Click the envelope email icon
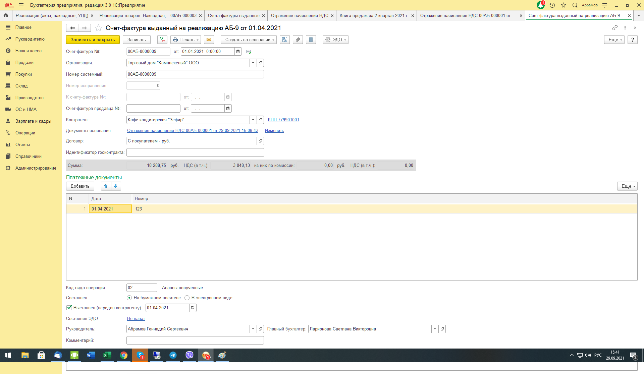This screenshot has height=374, width=644. click(x=209, y=40)
